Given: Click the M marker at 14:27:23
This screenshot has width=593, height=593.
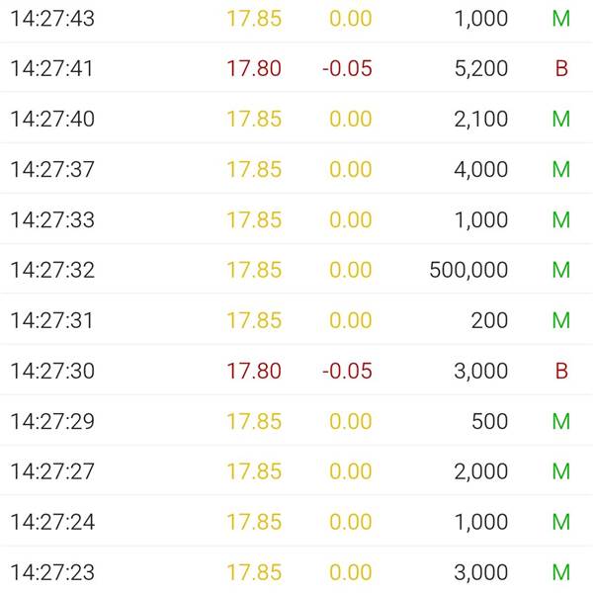Looking at the screenshot, I should click(560, 572).
